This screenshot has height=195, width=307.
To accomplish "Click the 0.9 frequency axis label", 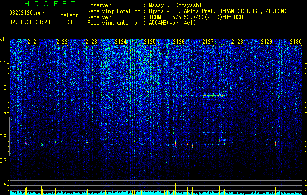I will [x=4, y=112].
